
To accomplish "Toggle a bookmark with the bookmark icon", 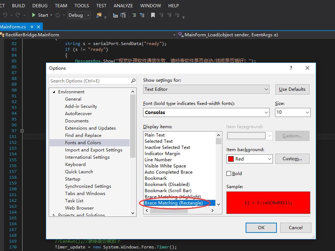I will (x=153, y=15).
